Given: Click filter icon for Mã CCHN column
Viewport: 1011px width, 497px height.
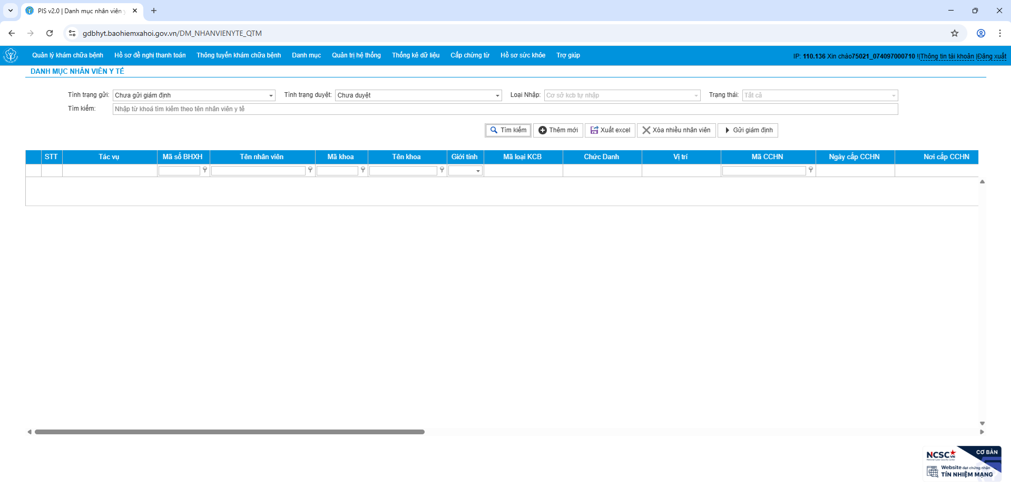Looking at the screenshot, I should point(811,170).
